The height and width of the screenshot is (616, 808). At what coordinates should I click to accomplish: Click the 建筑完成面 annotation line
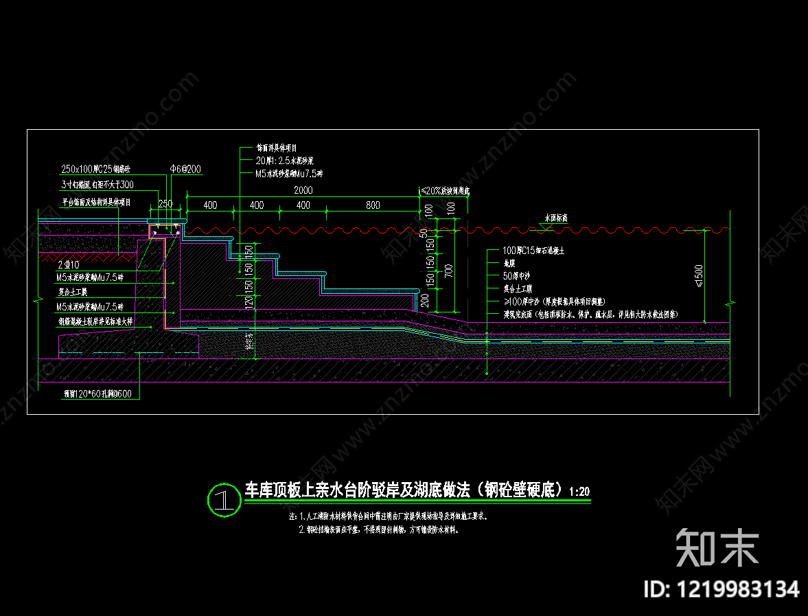[590, 314]
